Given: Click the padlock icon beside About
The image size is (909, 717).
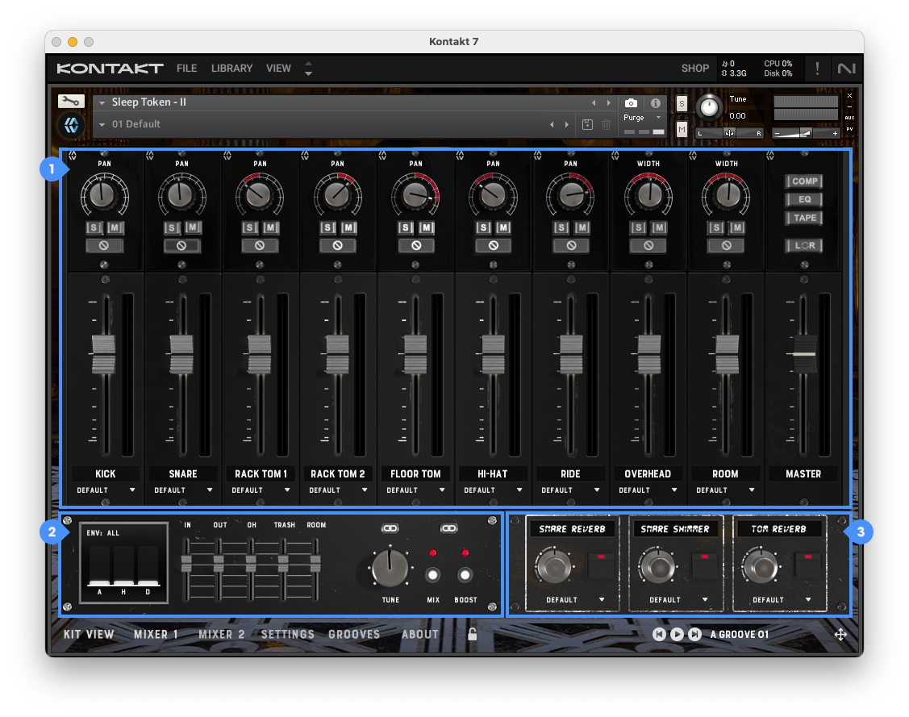Looking at the screenshot, I should (x=473, y=634).
